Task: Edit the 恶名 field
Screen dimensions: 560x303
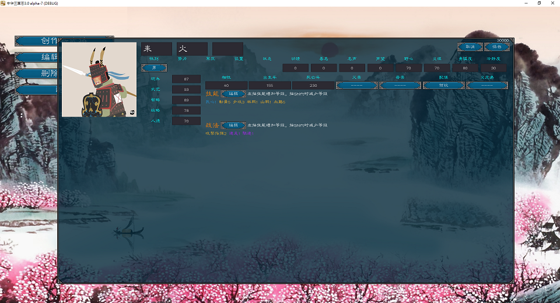Action: click(x=324, y=68)
